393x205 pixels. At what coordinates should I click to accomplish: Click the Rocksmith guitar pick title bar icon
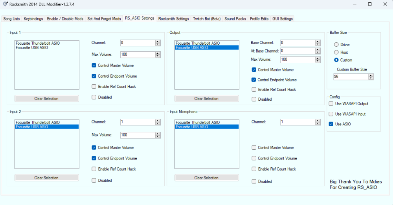(5, 4)
